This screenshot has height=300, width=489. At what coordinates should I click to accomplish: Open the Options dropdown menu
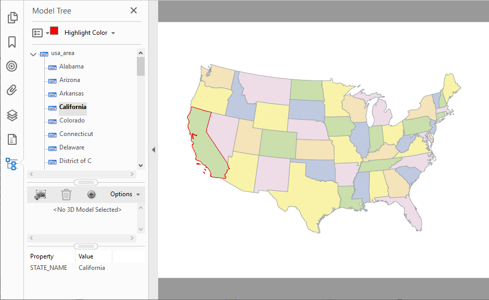(125, 194)
